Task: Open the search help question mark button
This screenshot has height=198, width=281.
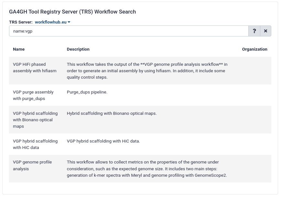Action: click(x=254, y=31)
